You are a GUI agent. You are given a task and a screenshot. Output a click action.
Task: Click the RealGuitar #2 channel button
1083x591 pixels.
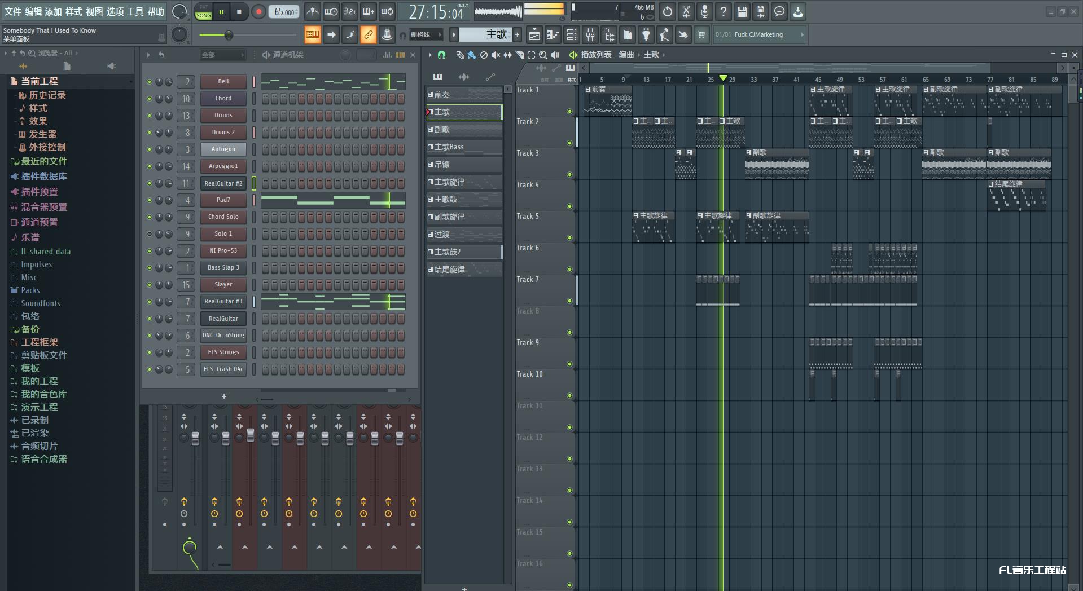(x=223, y=183)
